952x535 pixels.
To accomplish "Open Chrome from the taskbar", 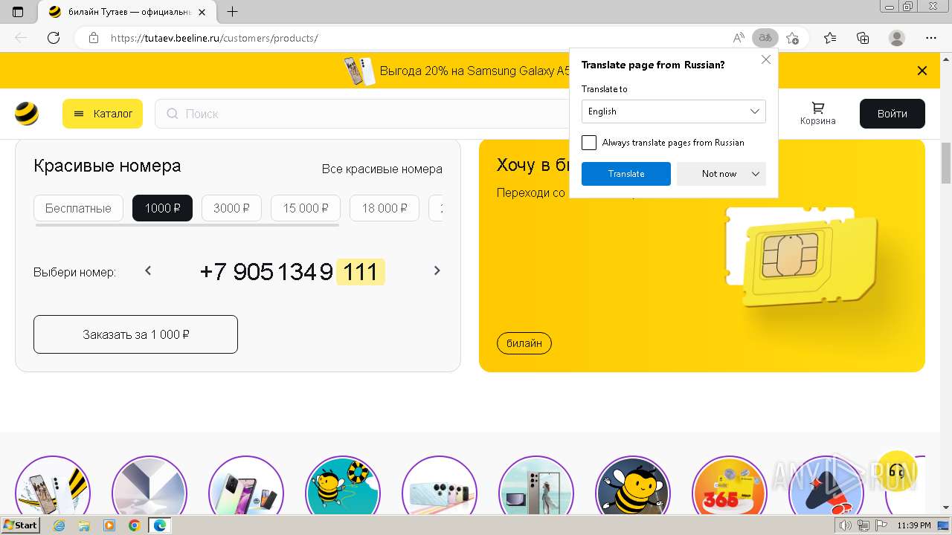I will pyautogui.click(x=134, y=525).
